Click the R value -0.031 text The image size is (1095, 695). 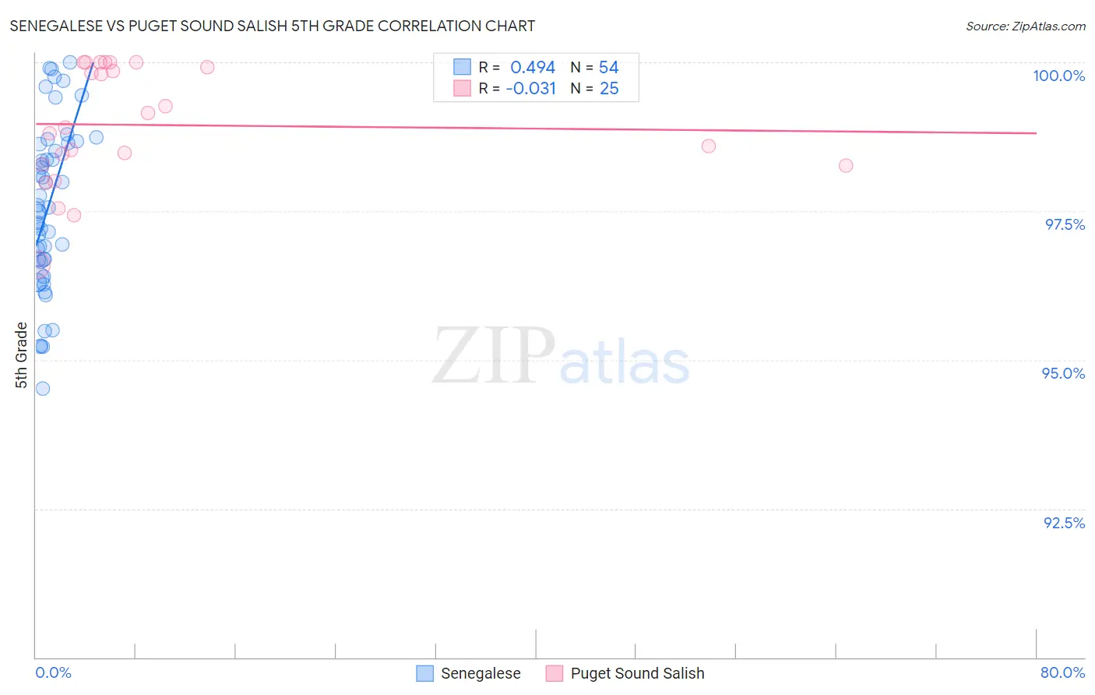coord(531,88)
